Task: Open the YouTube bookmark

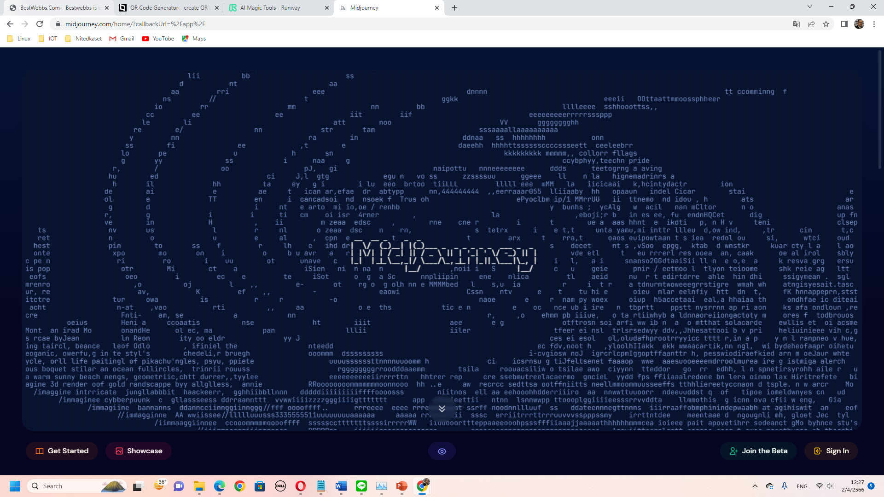Action: pos(158,39)
